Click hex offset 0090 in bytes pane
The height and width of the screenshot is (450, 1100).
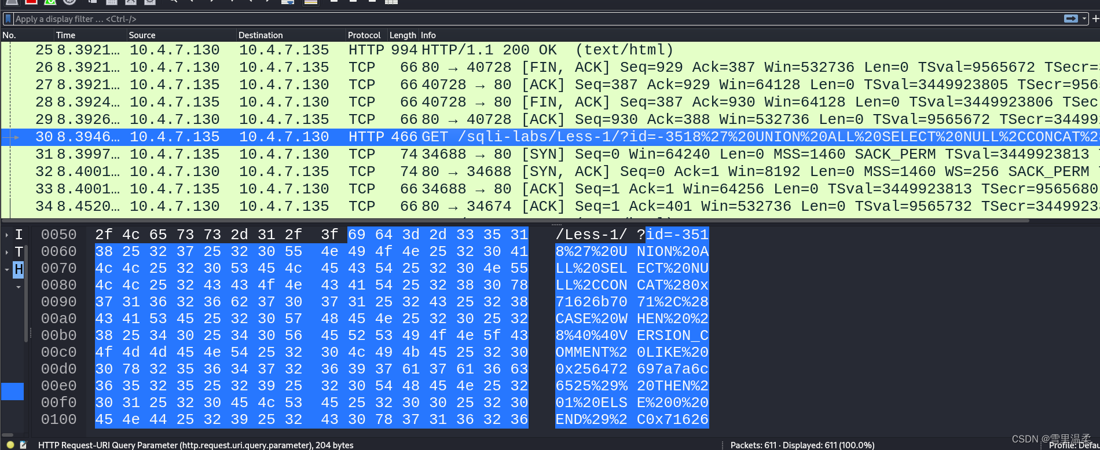[59, 302]
